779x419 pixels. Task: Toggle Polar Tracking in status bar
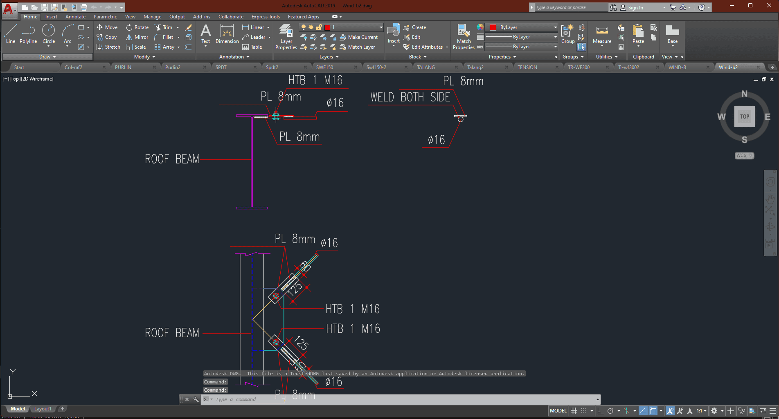pos(611,411)
